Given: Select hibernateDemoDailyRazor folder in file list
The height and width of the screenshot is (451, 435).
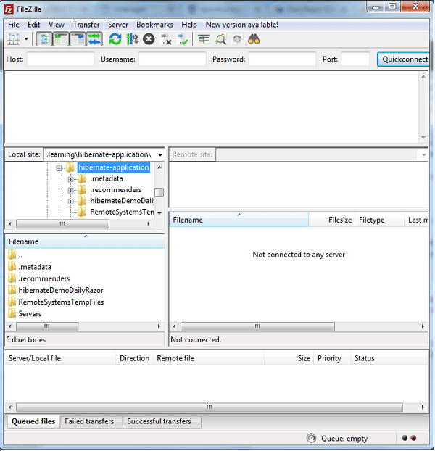Looking at the screenshot, I should [61, 290].
